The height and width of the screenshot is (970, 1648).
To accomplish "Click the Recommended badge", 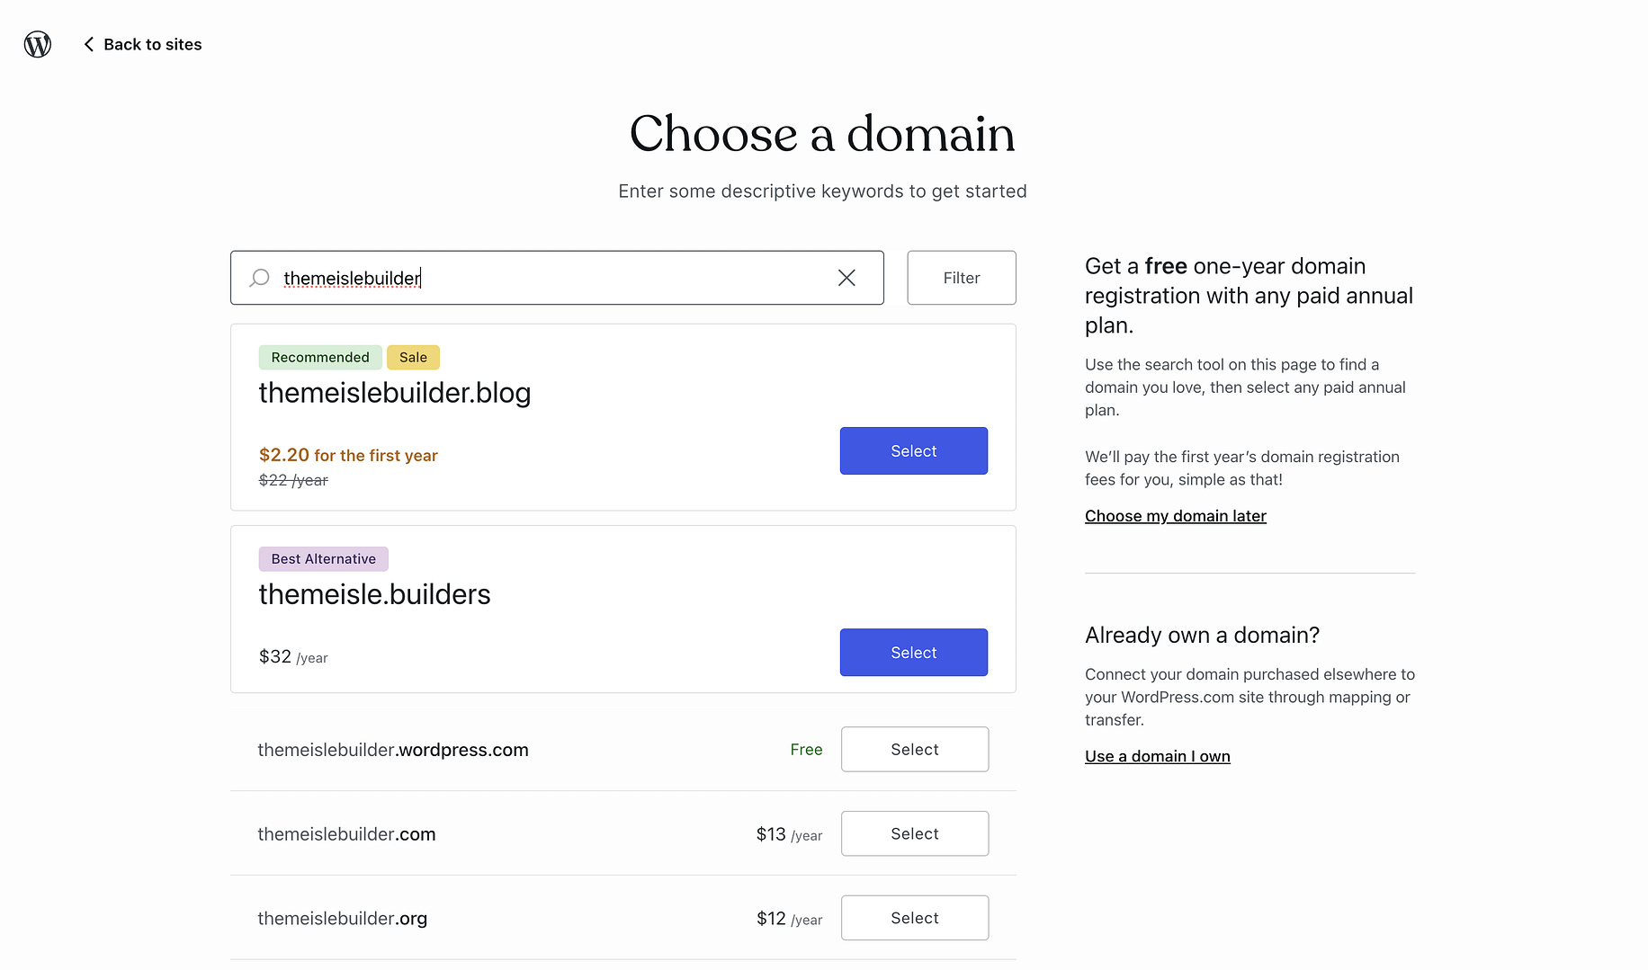I will (319, 357).
